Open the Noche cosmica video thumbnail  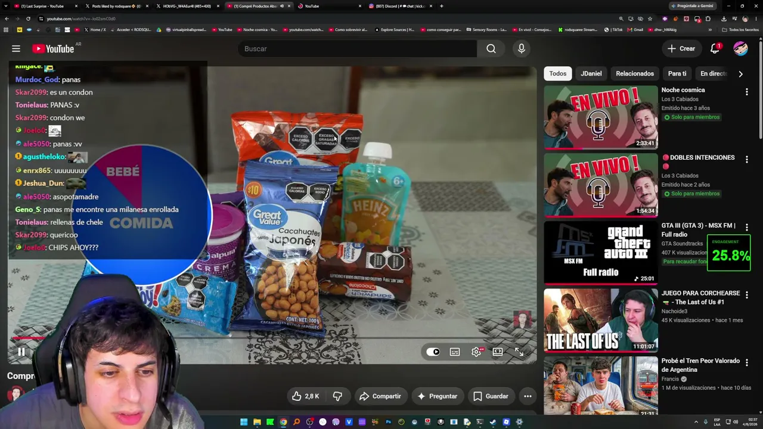(x=601, y=117)
